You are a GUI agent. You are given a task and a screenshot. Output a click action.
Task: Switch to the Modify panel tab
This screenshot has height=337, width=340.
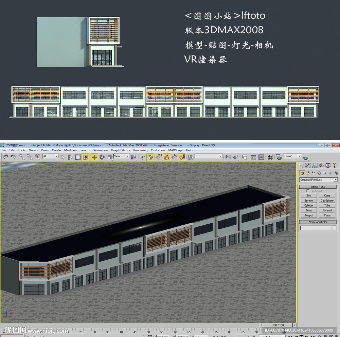coord(307,166)
